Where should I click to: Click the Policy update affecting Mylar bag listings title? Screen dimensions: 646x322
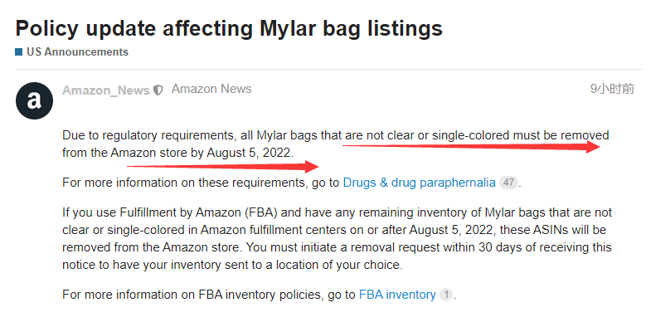pyautogui.click(x=229, y=28)
